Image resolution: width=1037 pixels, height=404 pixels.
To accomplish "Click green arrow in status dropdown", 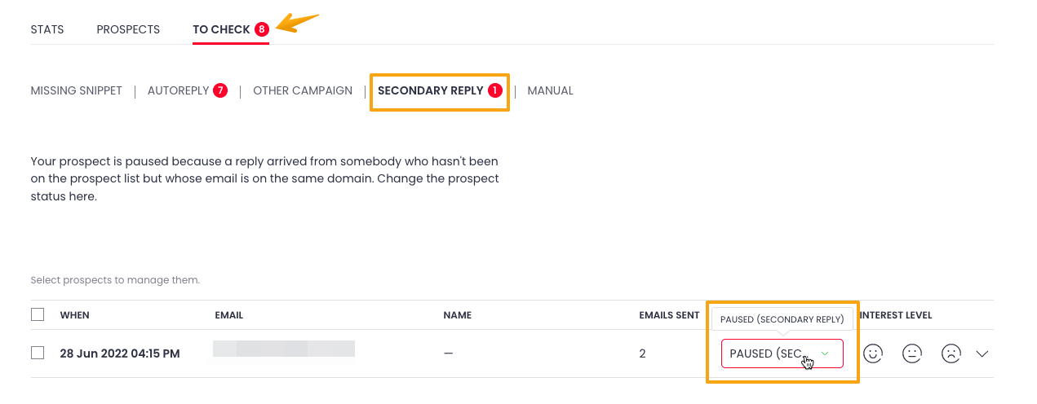I will [x=825, y=353].
